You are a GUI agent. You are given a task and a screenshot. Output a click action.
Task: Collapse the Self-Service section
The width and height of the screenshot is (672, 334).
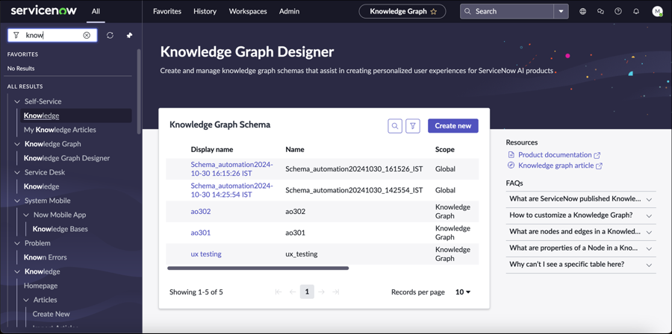(17, 102)
